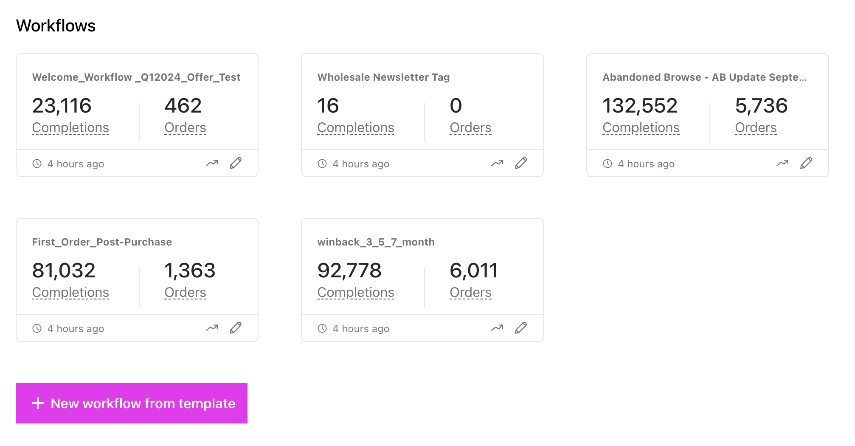
Task: Edit the winback_3_5_7_month workflow
Action: coord(521,327)
